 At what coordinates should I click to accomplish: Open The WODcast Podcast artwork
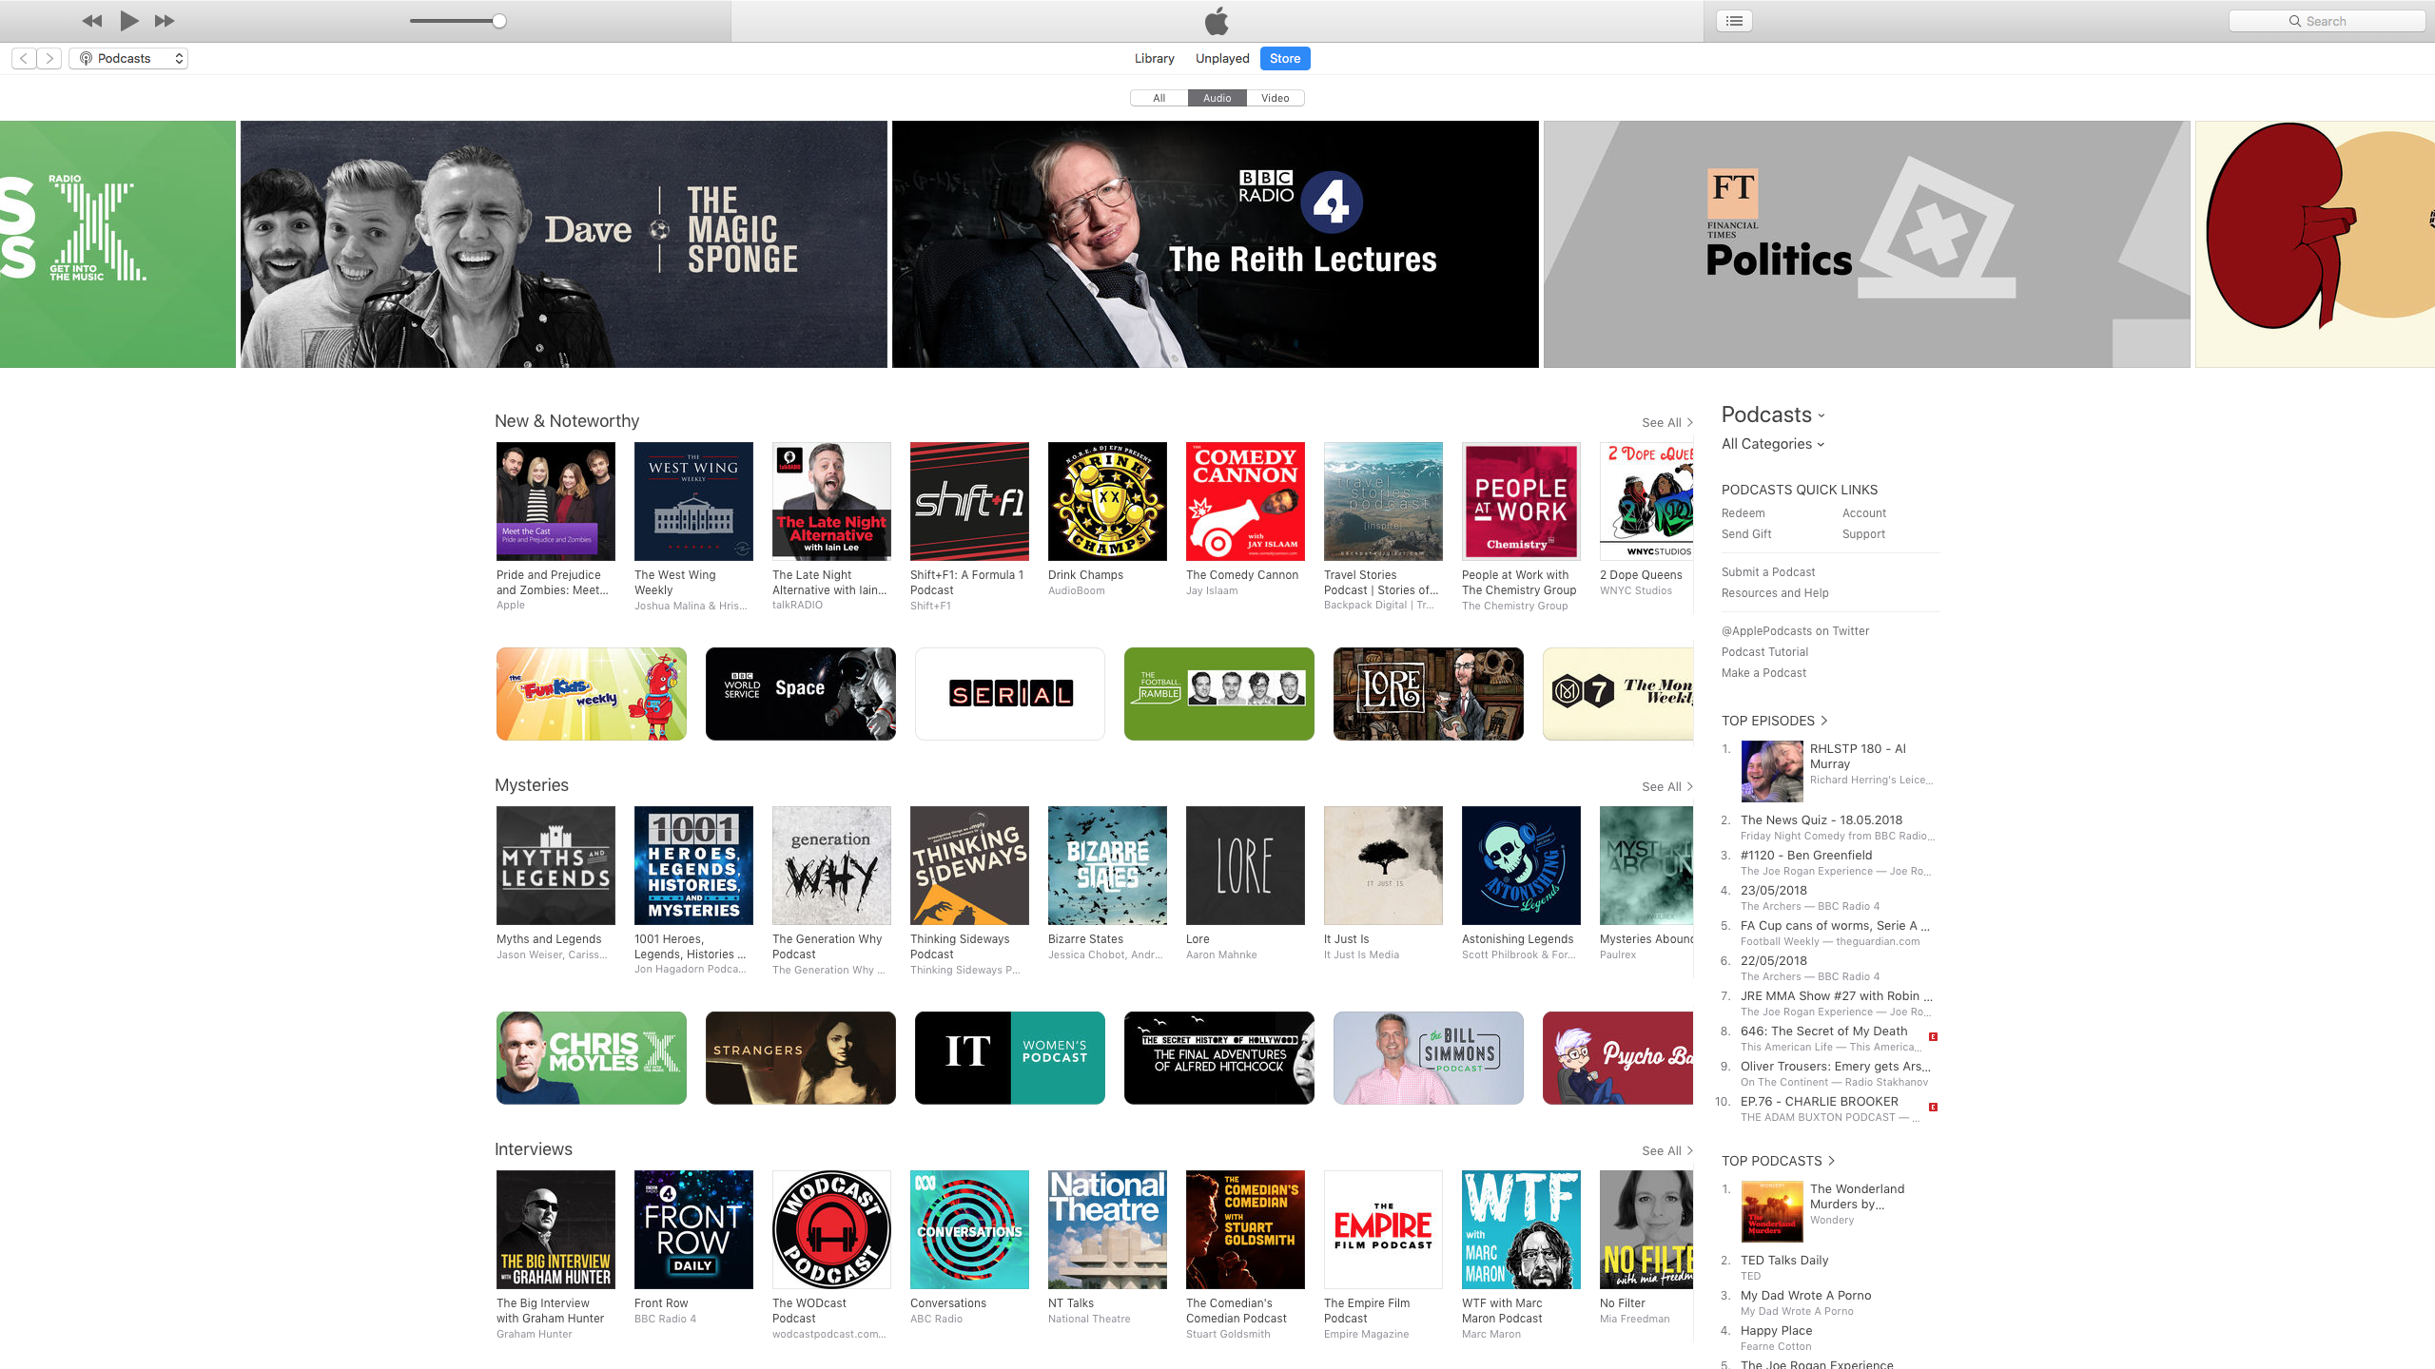(x=831, y=1229)
